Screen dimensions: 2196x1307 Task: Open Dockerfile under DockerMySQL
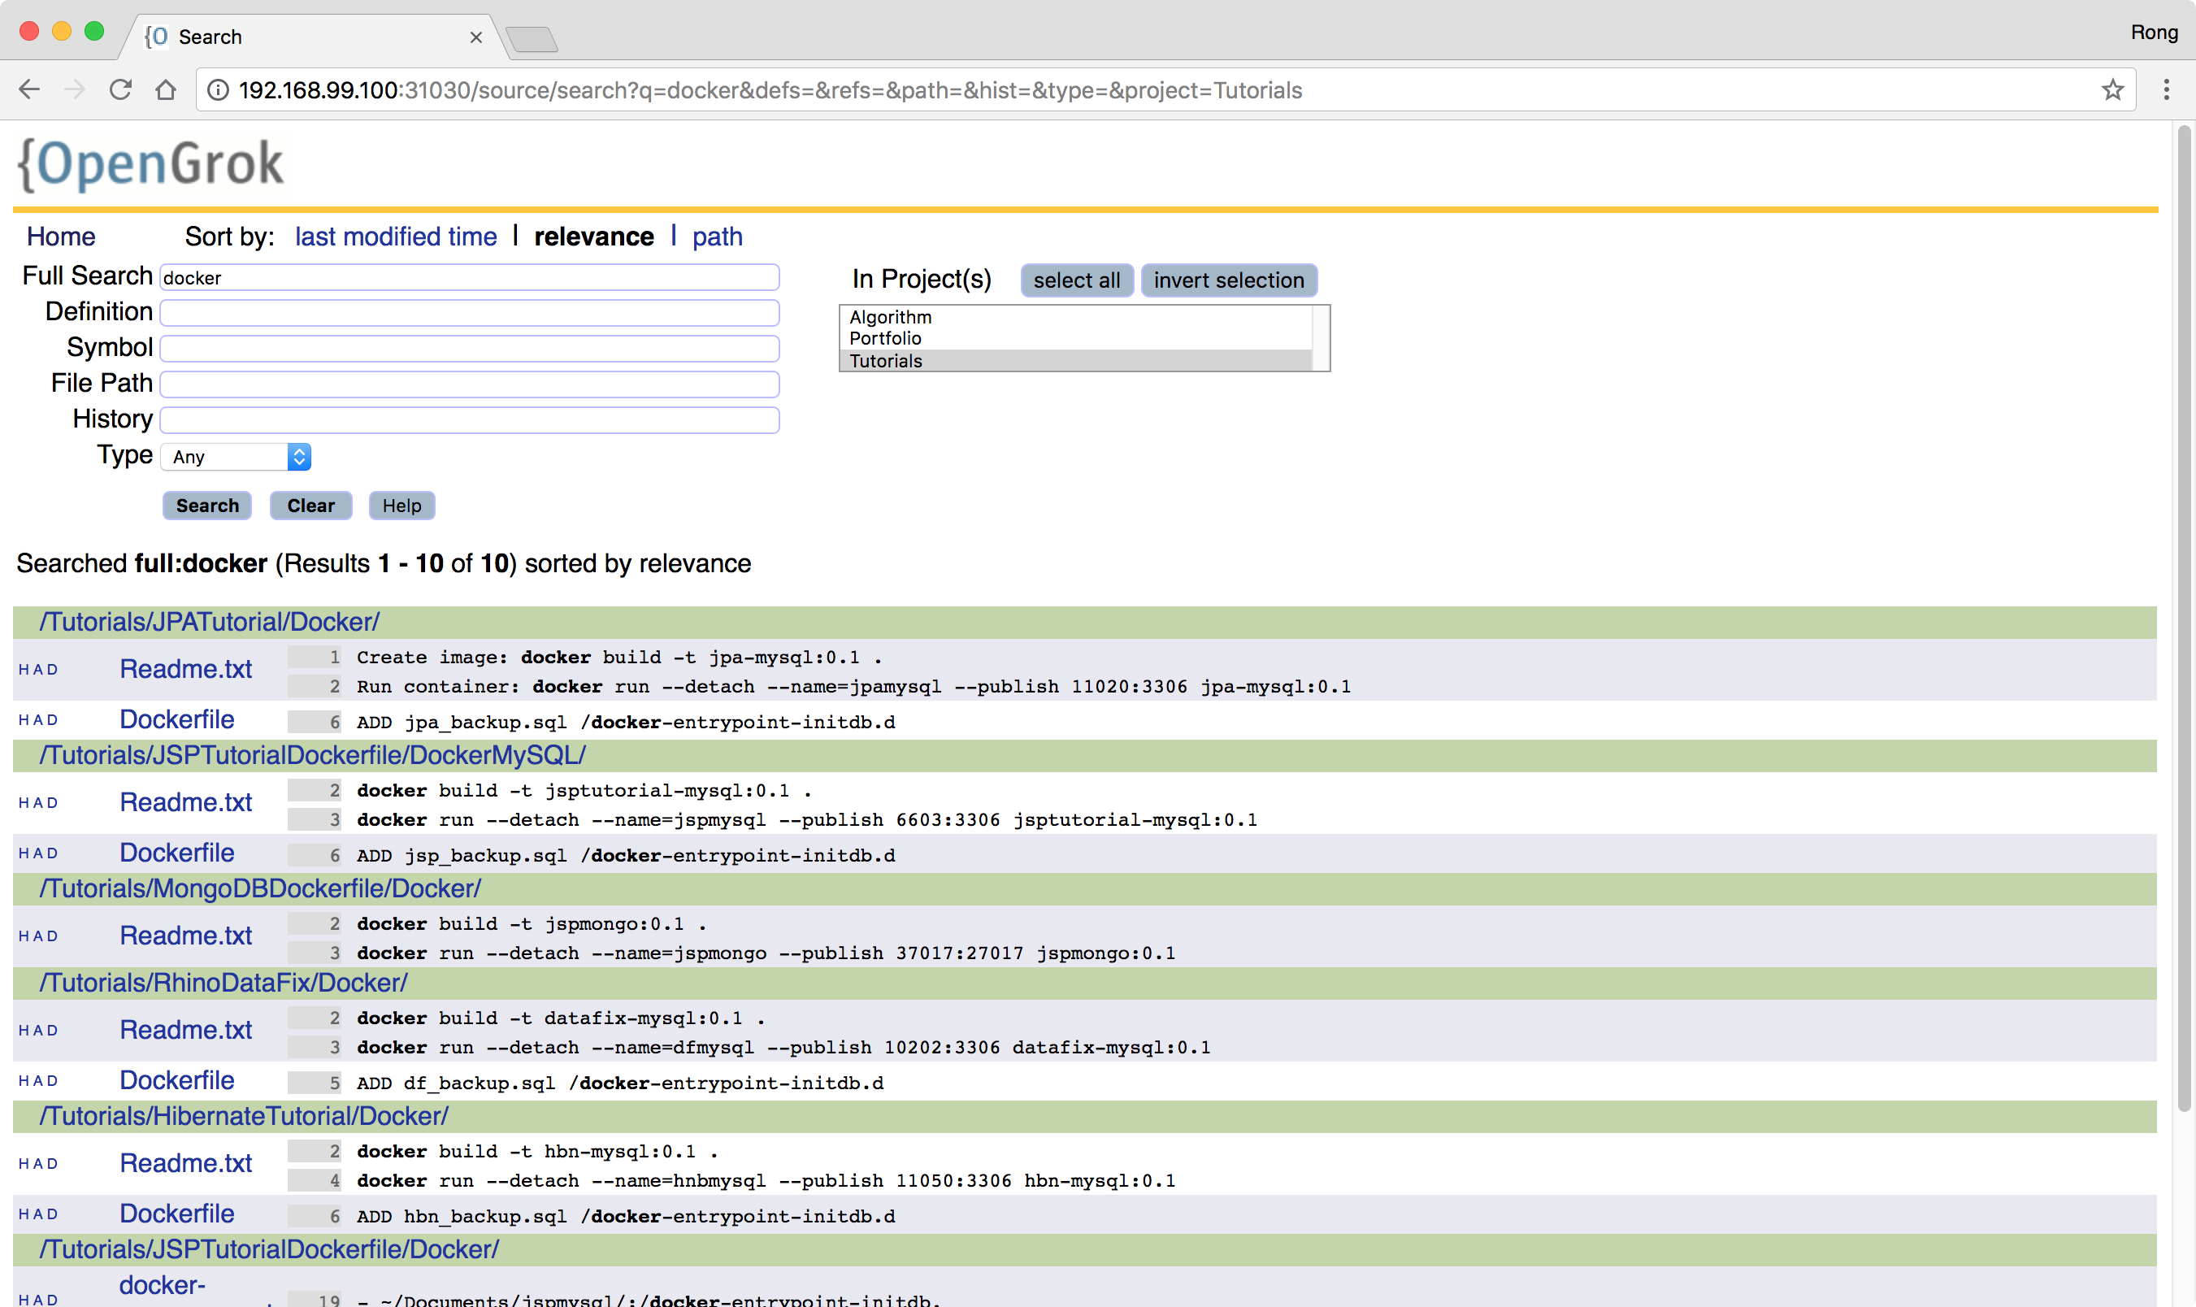coord(177,853)
